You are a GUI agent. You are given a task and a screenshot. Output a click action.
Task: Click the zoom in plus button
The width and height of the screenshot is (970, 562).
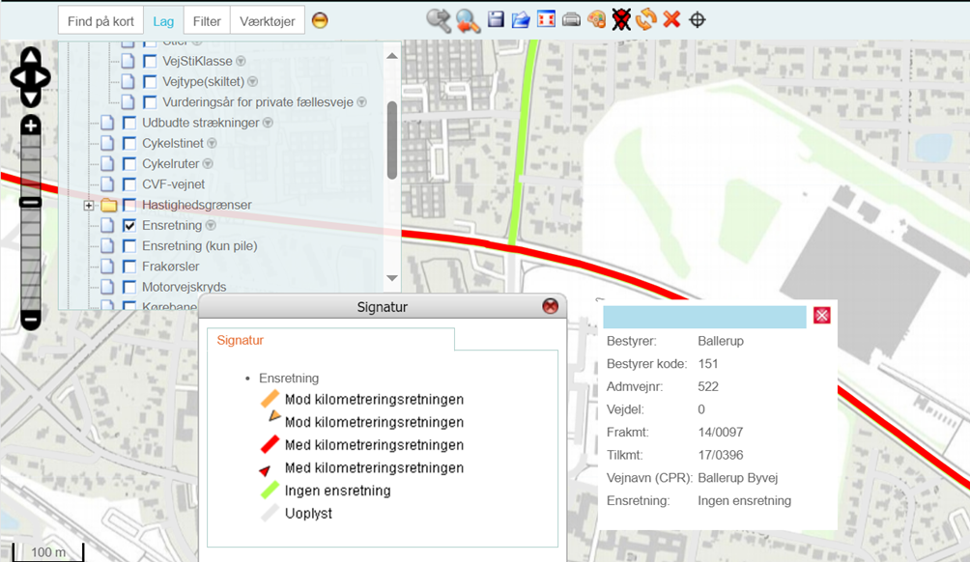(31, 126)
